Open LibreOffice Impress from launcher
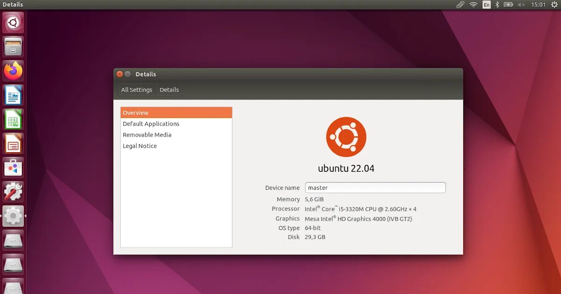561x294 pixels. (13, 144)
